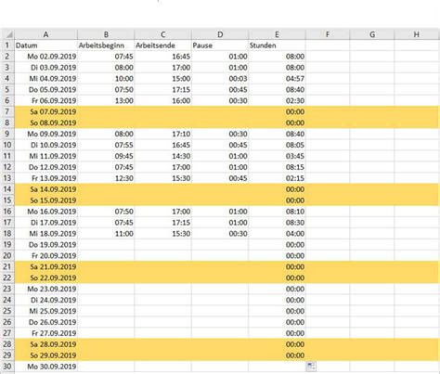Click the Stunden header cell
This screenshot has width=440, height=374.
point(277,45)
